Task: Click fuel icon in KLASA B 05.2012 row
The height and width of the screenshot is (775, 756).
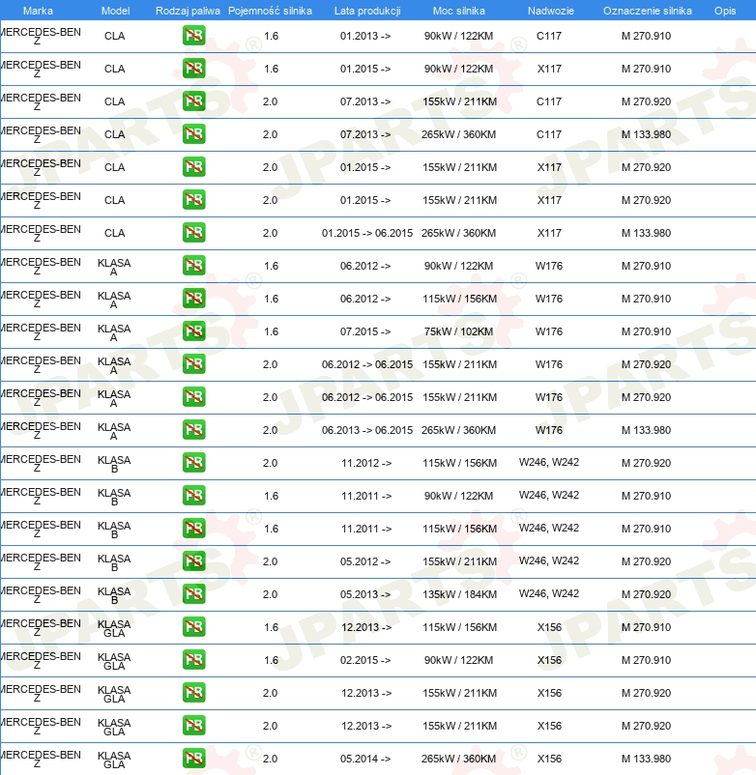Action: (x=193, y=561)
